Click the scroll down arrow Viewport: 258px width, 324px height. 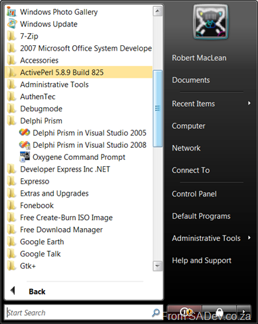(158, 266)
